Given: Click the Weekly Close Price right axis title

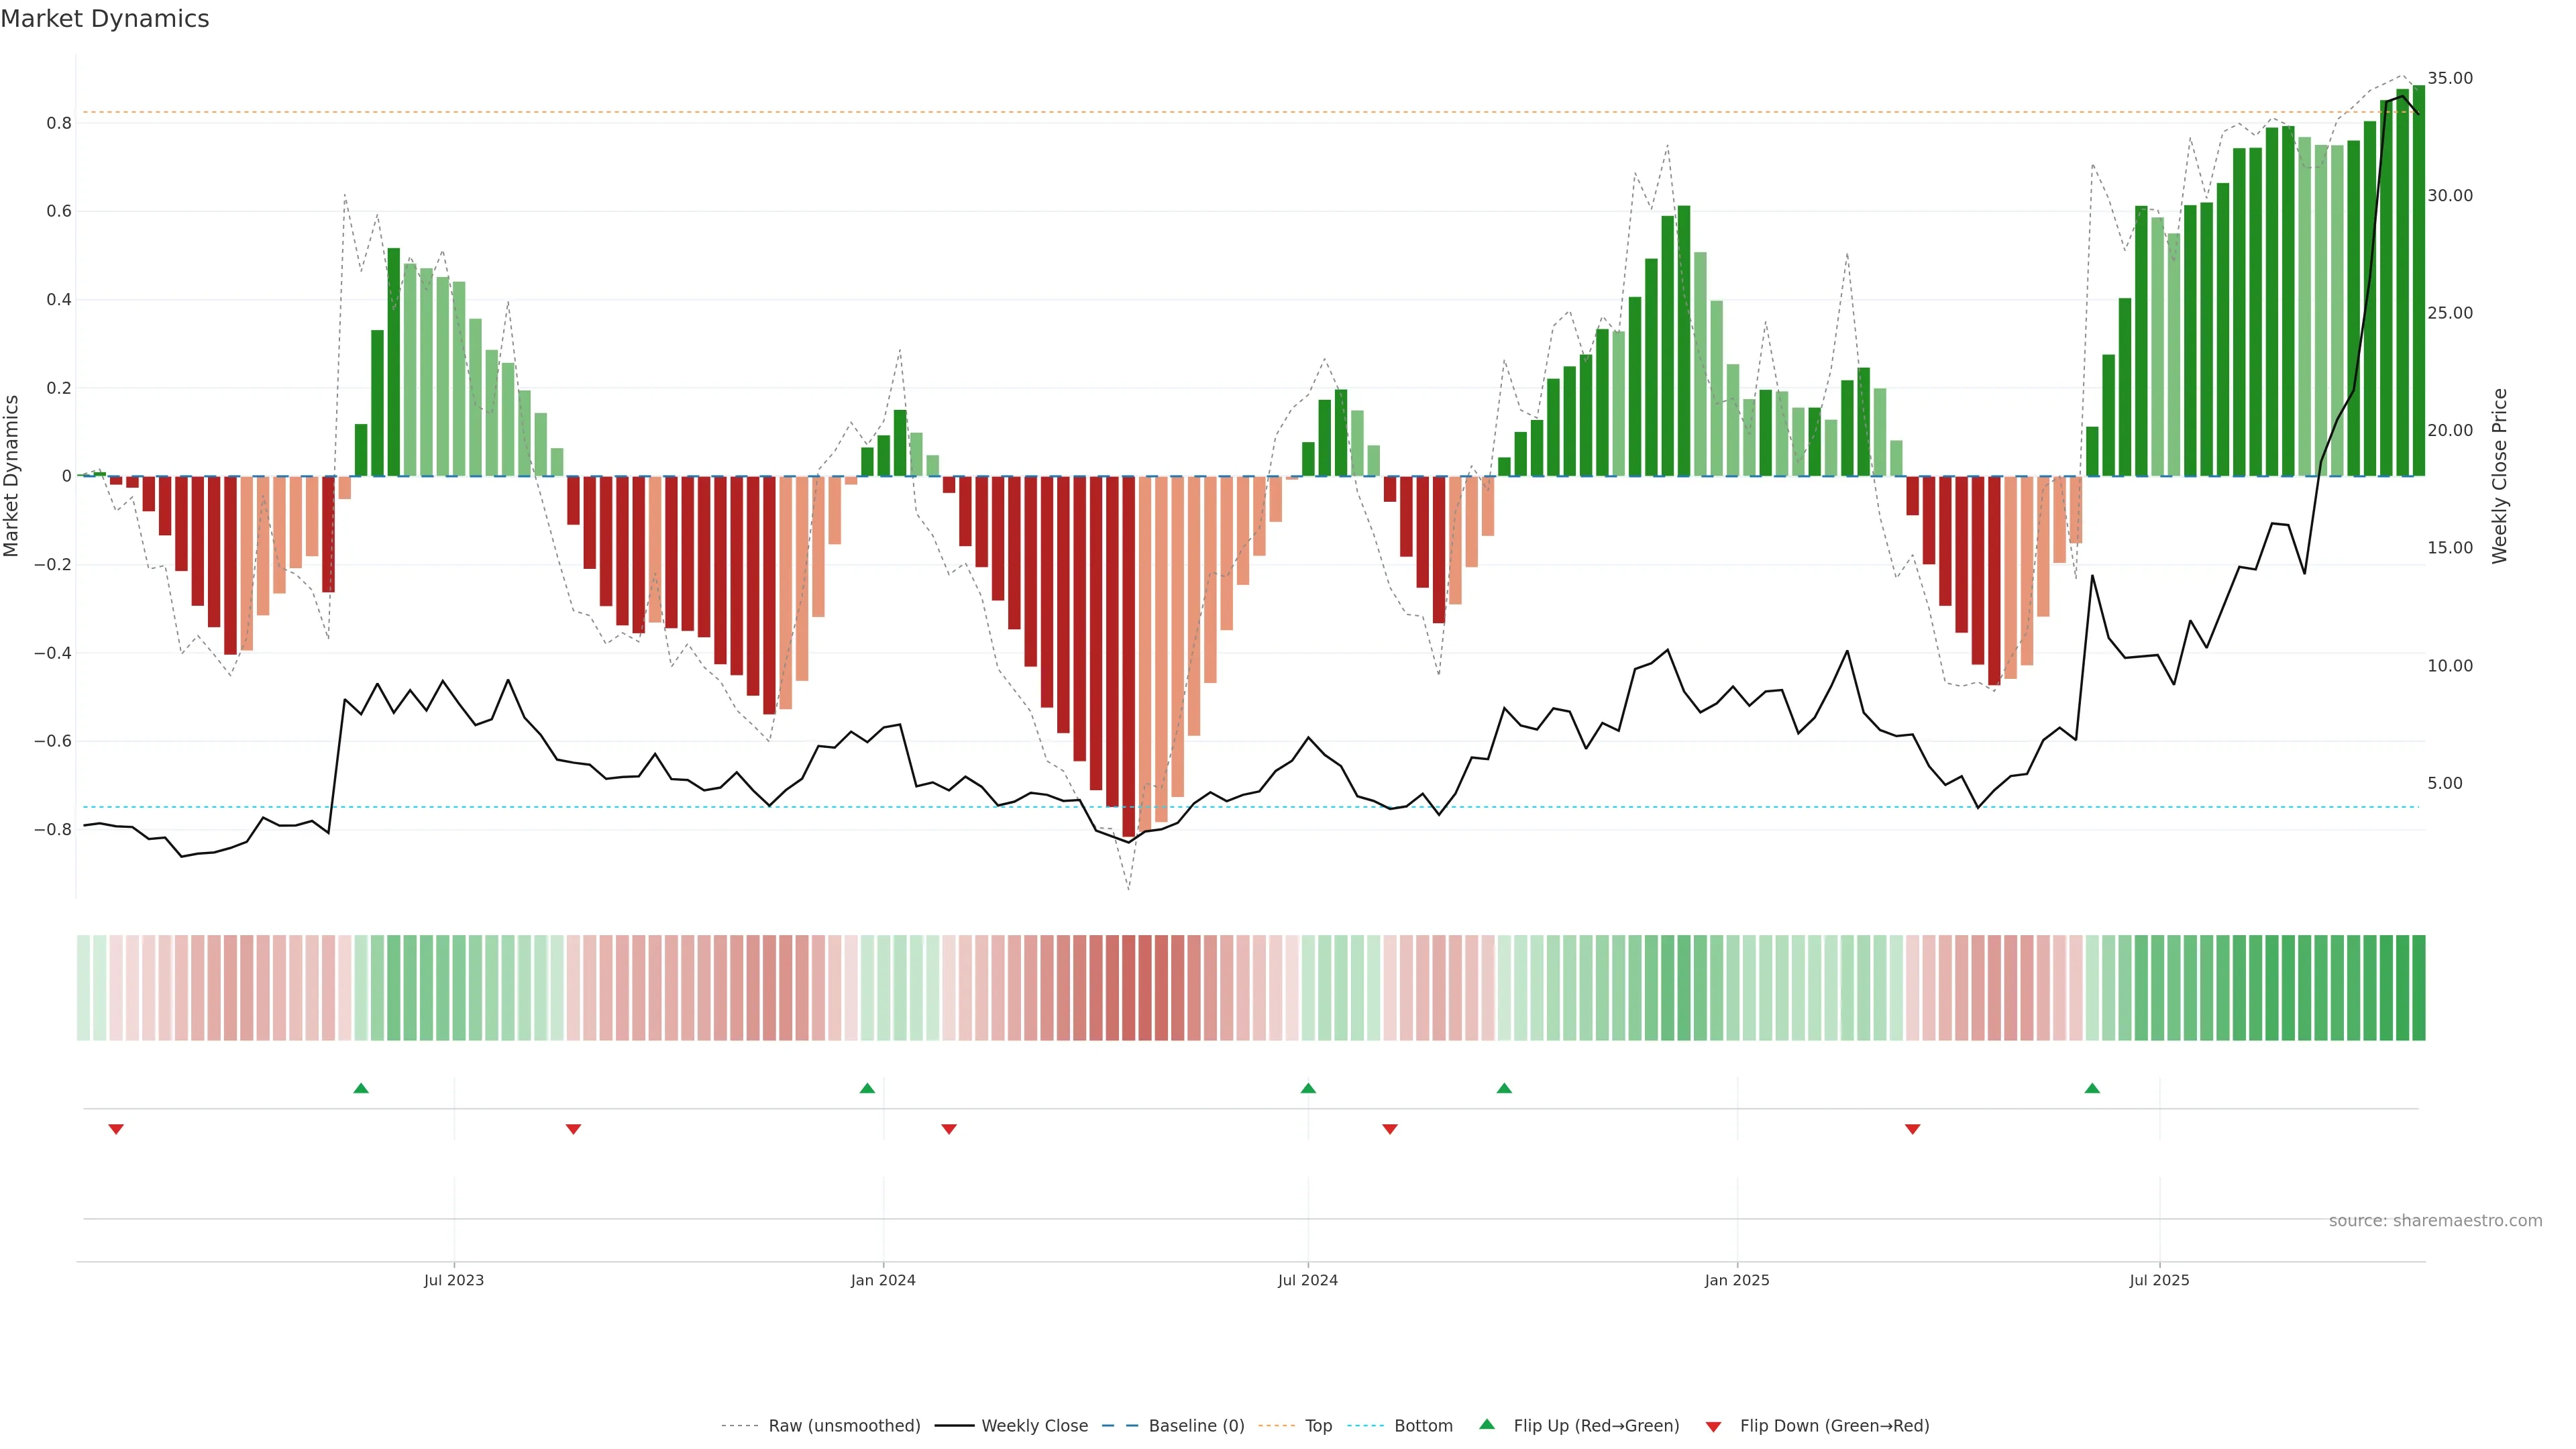Looking at the screenshot, I should click(2500, 476).
